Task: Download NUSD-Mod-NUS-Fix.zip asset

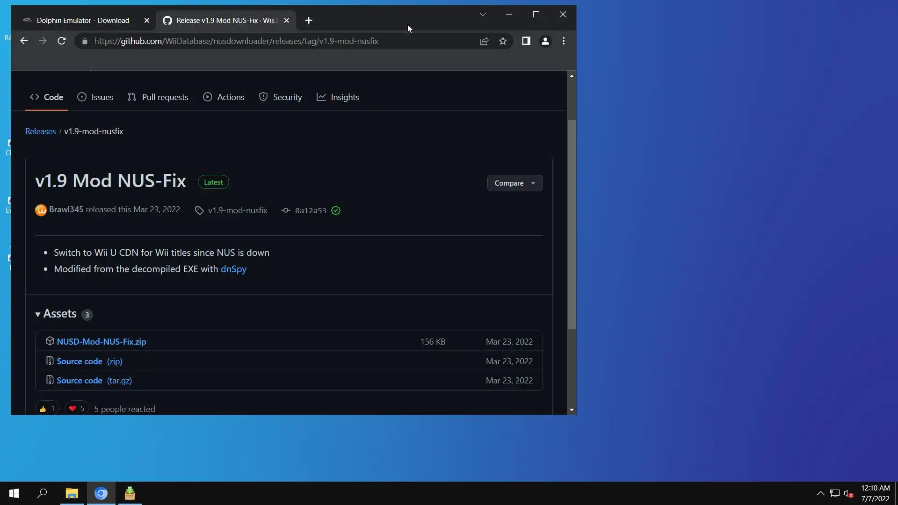Action: [x=101, y=342]
